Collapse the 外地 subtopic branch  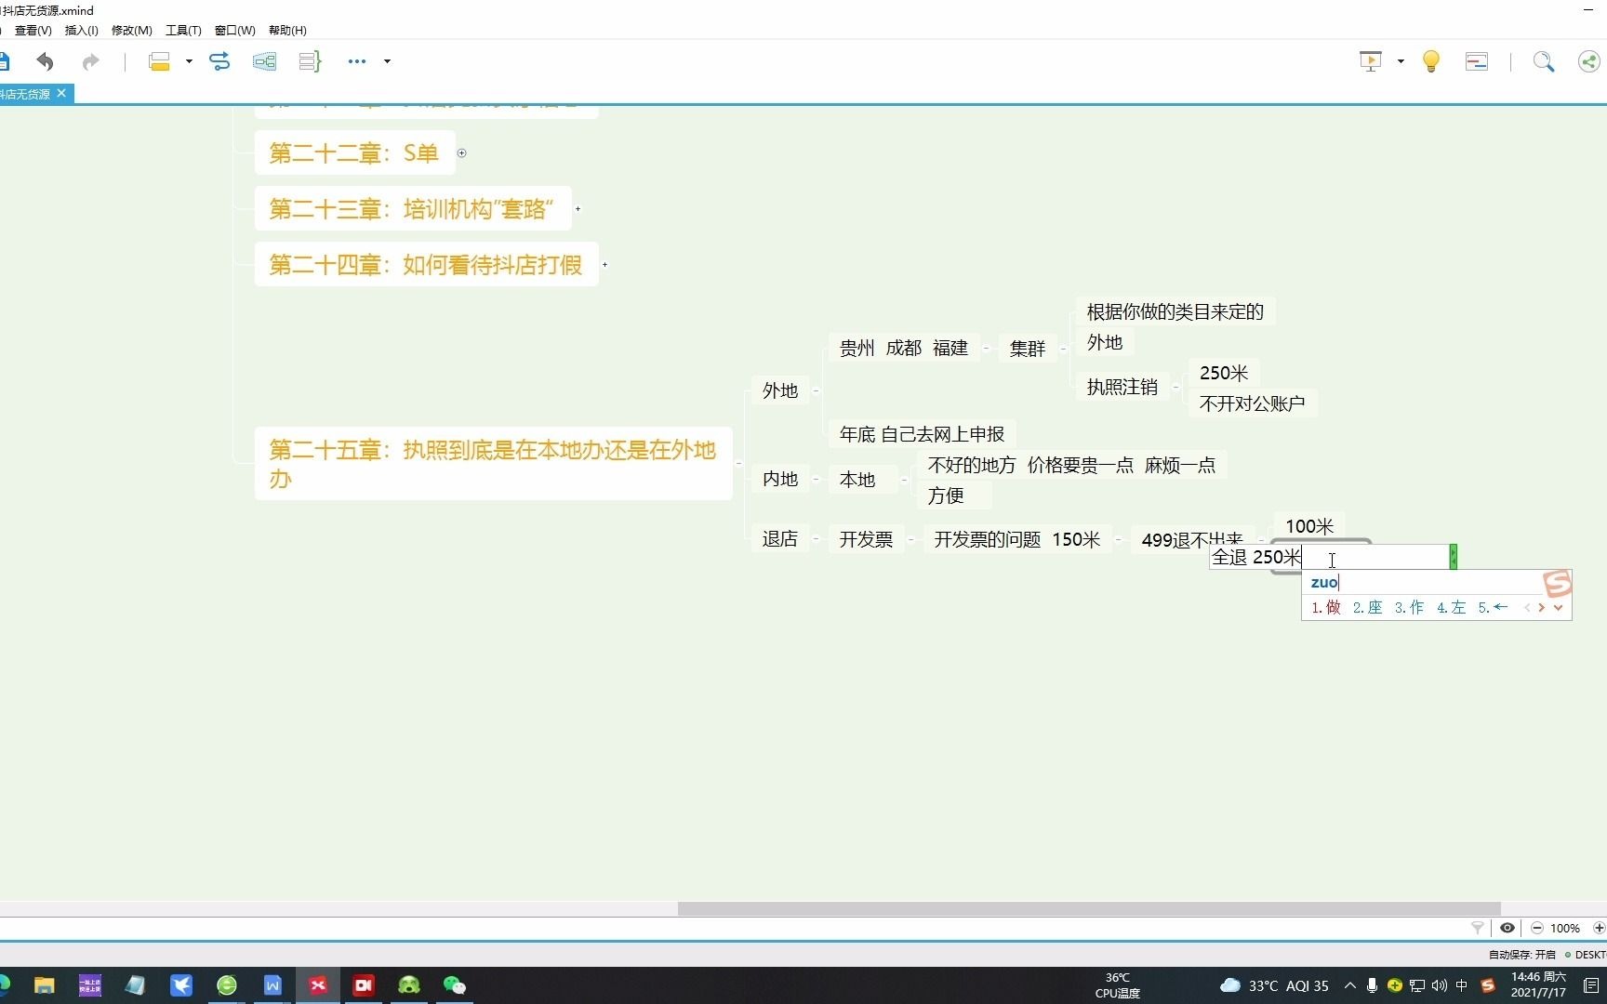tap(816, 390)
